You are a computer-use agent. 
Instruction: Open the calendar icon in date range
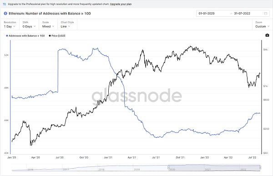tap(266, 13)
